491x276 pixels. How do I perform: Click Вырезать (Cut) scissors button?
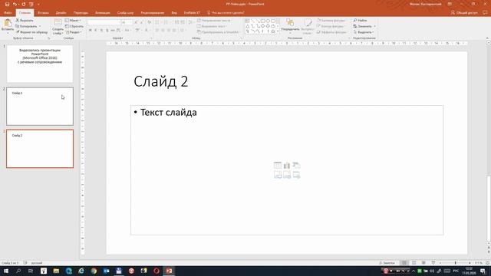click(25, 21)
